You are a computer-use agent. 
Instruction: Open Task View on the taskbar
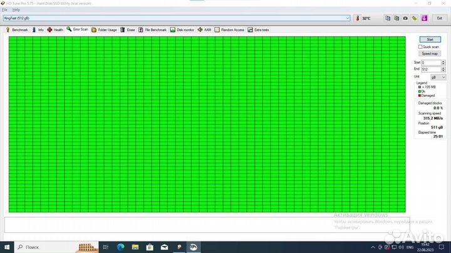[x=106, y=247]
